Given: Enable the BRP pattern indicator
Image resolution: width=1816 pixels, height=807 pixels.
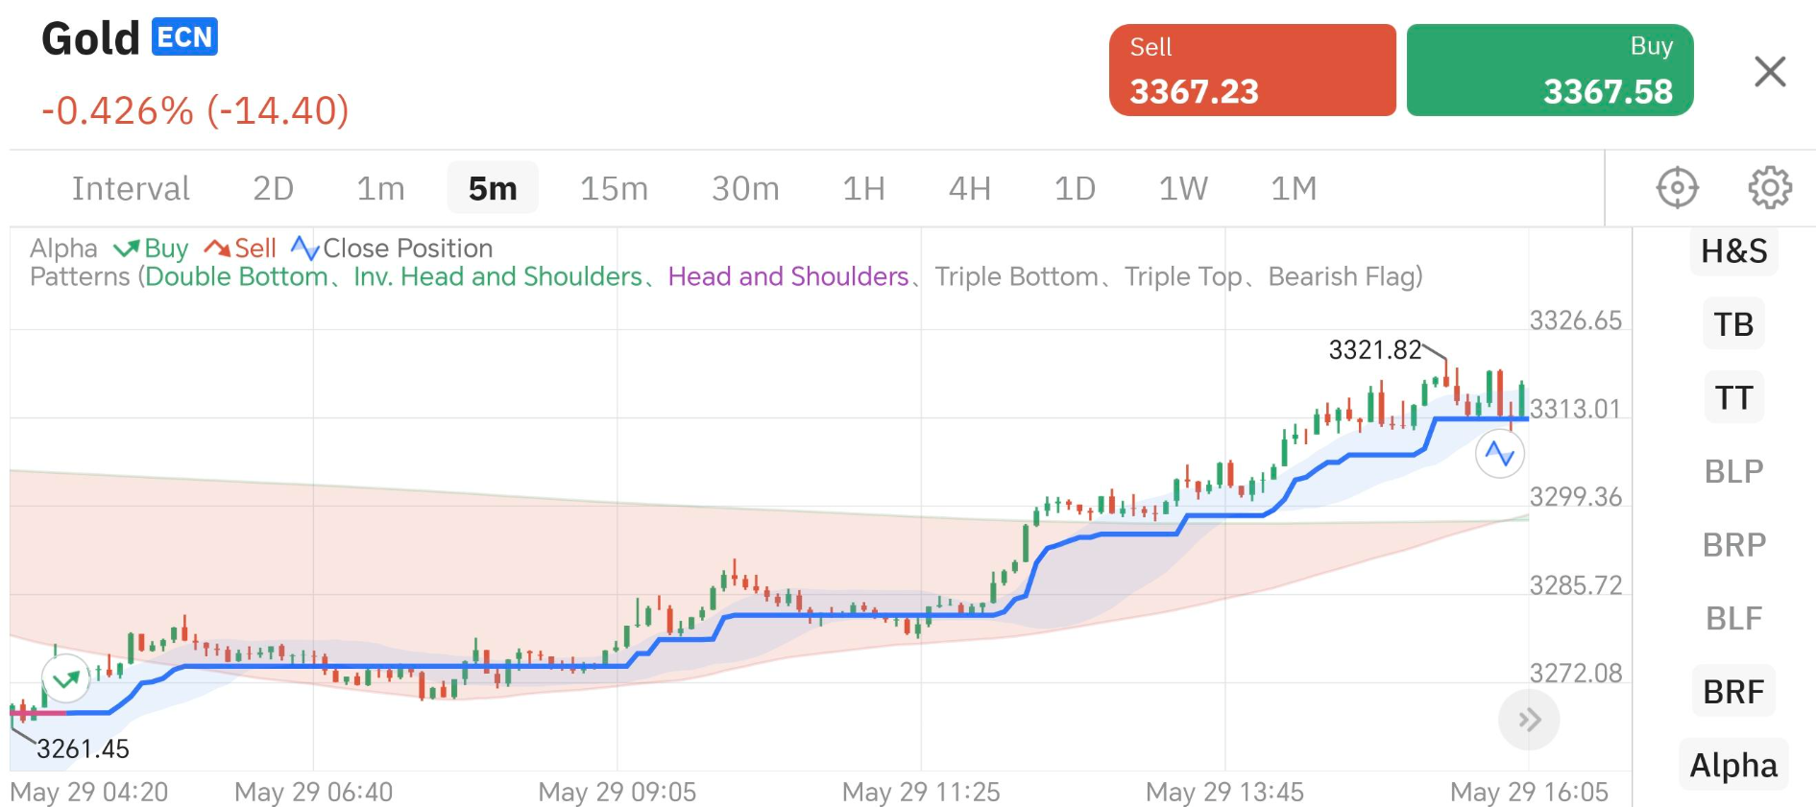Looking at the screenshot, I should click(x=1733, y=545).
